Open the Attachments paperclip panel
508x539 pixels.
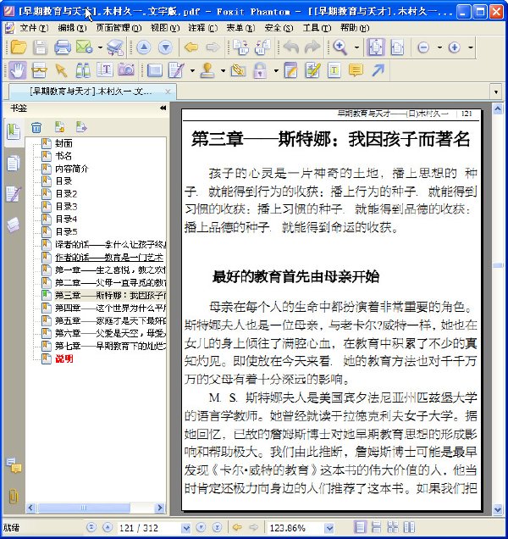pyautogui.click(x=14, y=497)
